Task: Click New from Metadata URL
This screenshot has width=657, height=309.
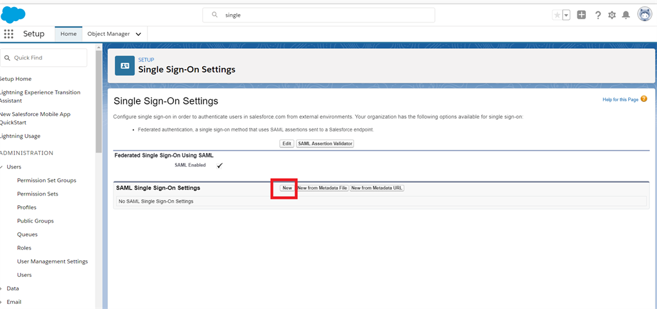Action: pos(377,188)
